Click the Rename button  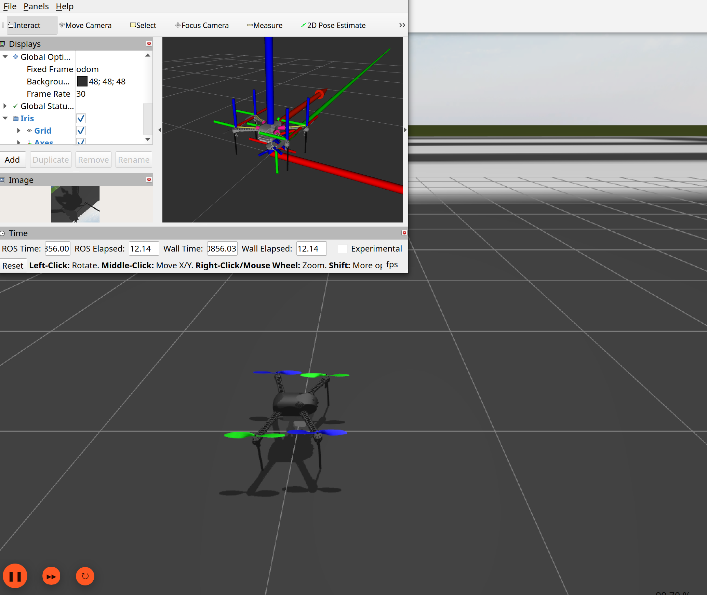pyautogui.click(x=134, y=160)
